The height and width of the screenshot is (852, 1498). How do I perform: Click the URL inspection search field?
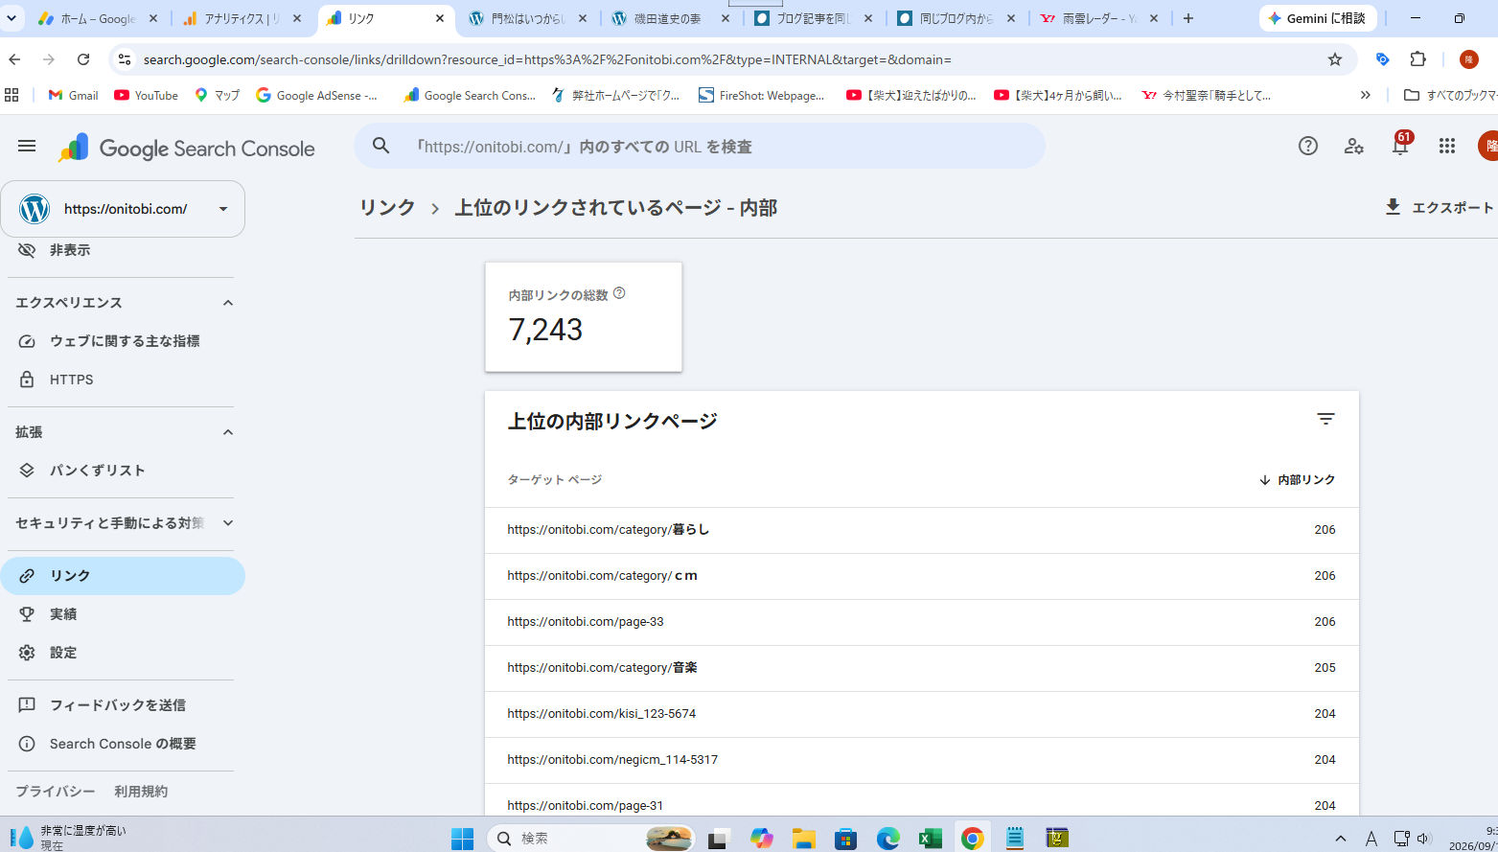[700, 147]
